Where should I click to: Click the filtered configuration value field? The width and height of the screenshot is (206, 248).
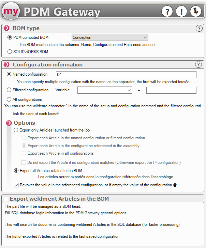(171, 90)
